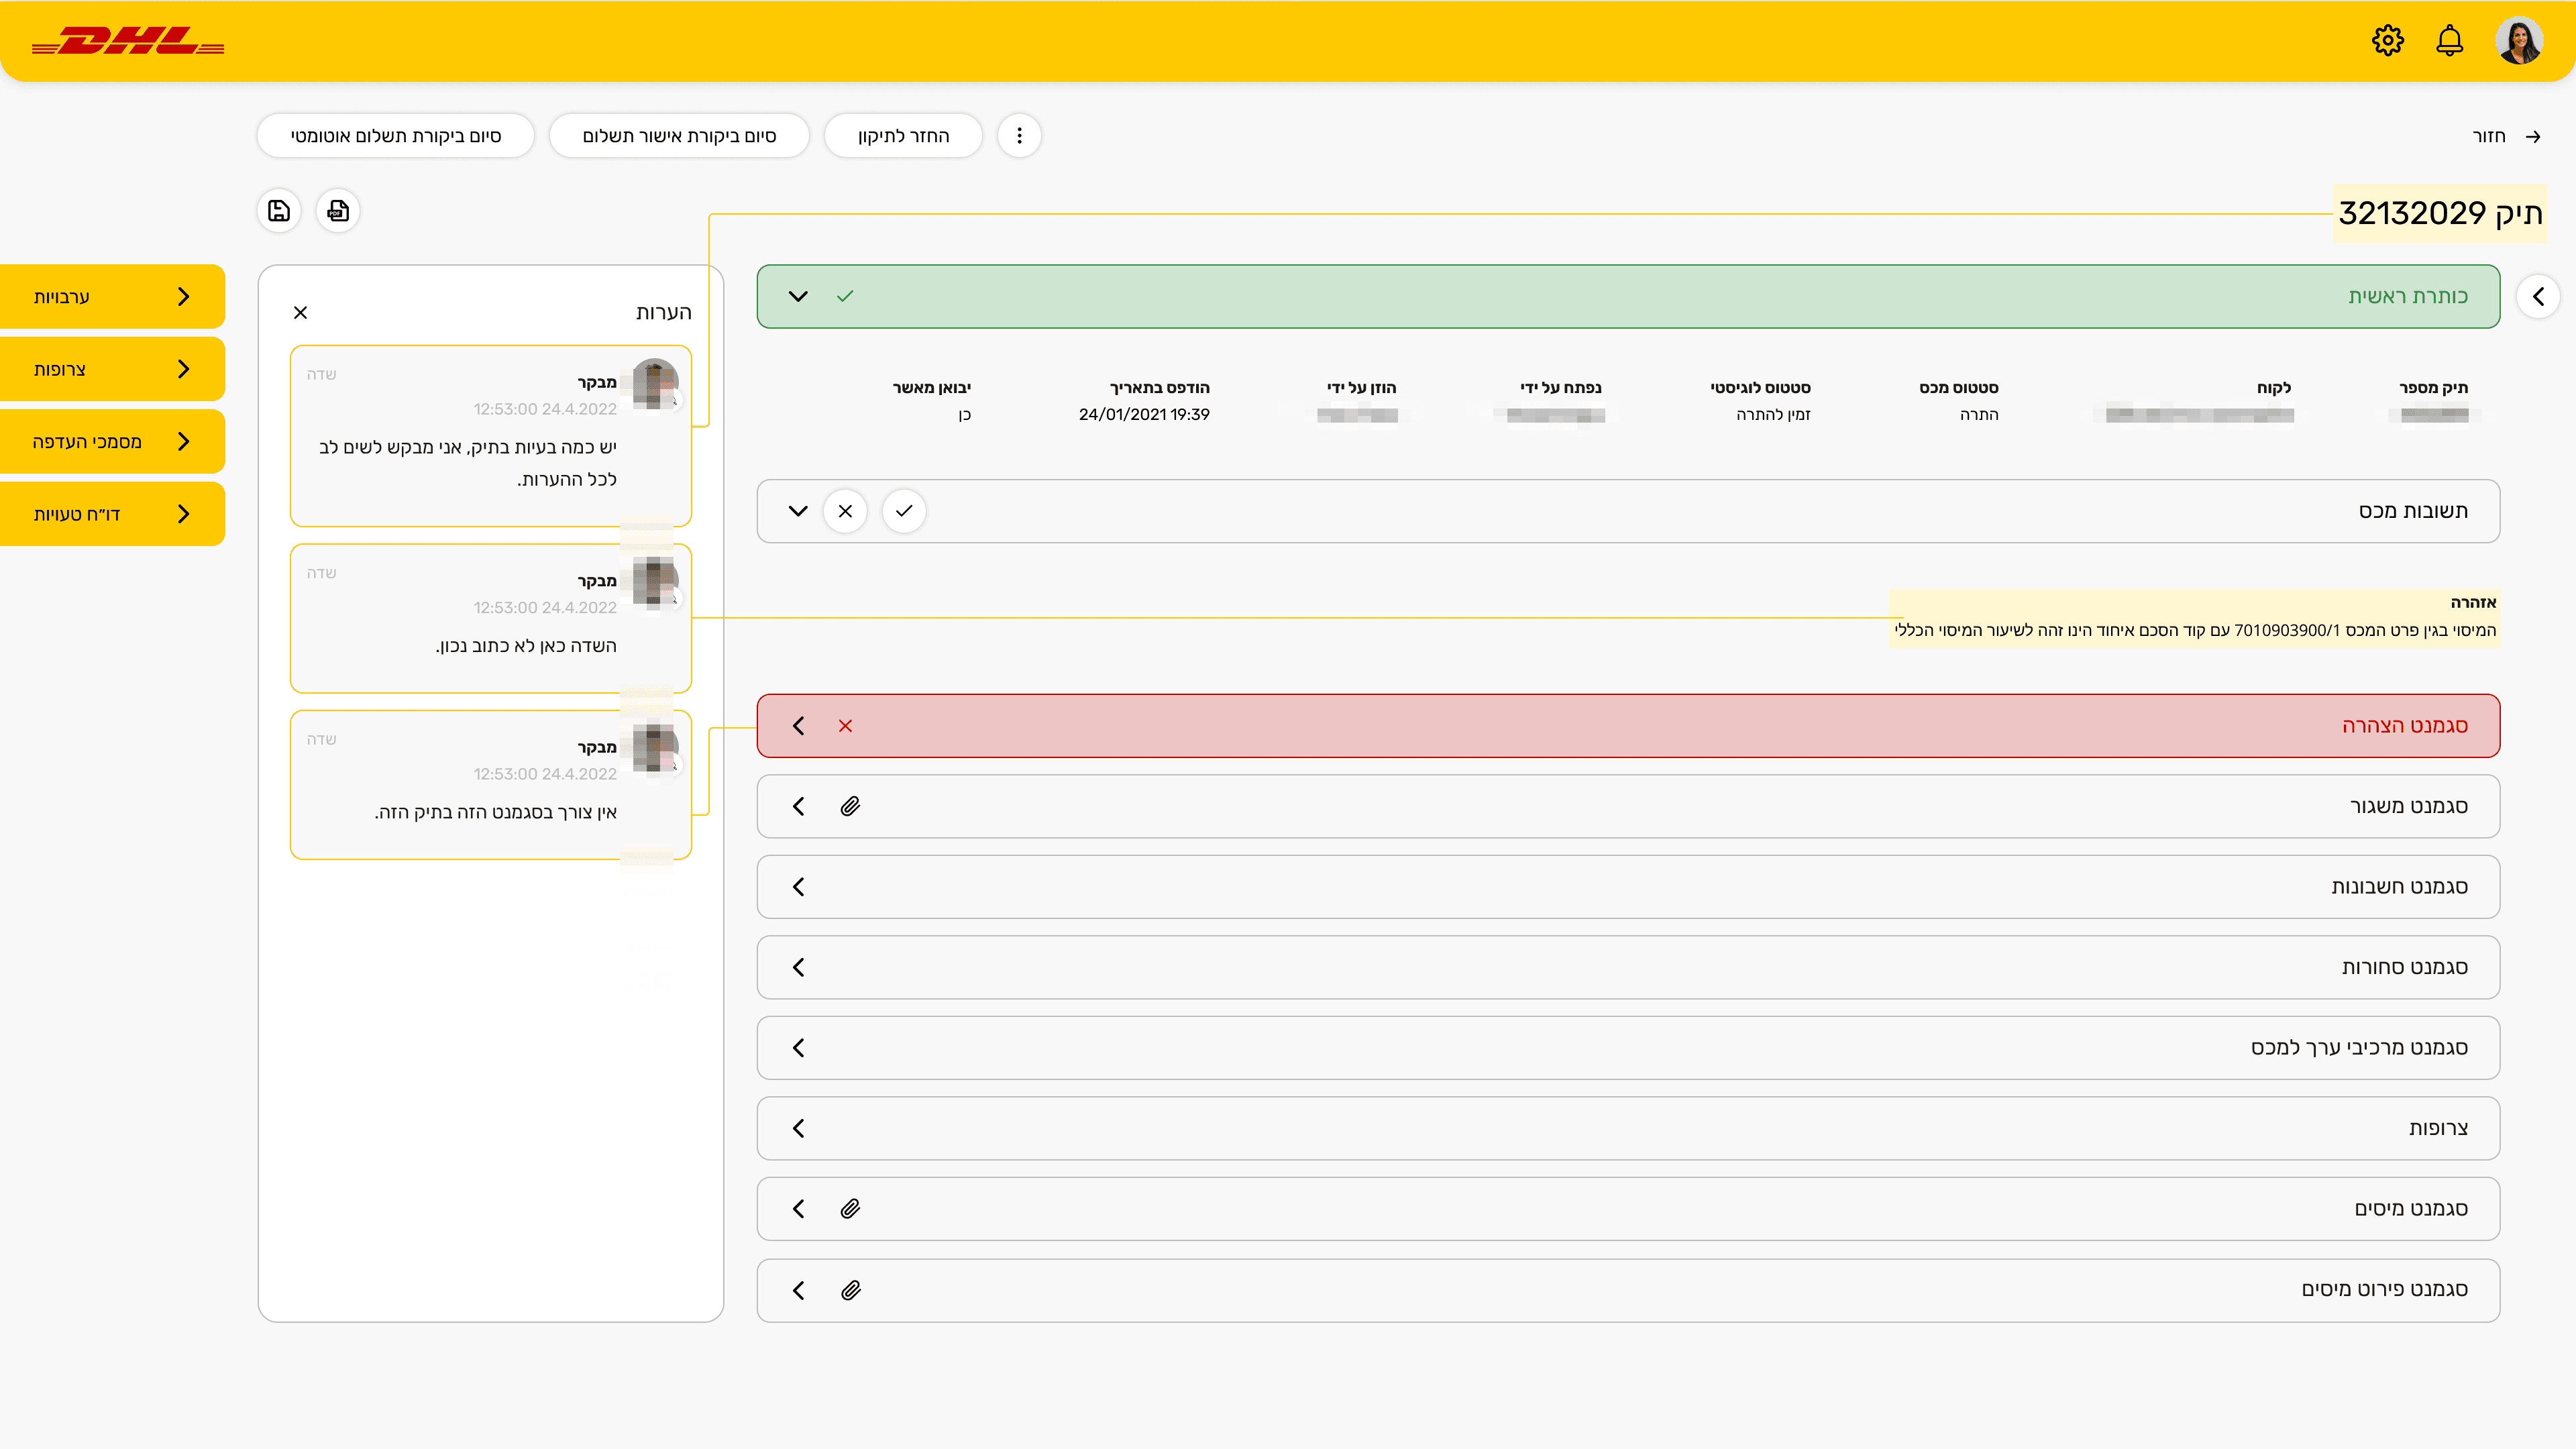The height and width of the screenshot is (1449, 2576).
Task: Open the צרופות side tab
Action: click(x=112, y=369)
